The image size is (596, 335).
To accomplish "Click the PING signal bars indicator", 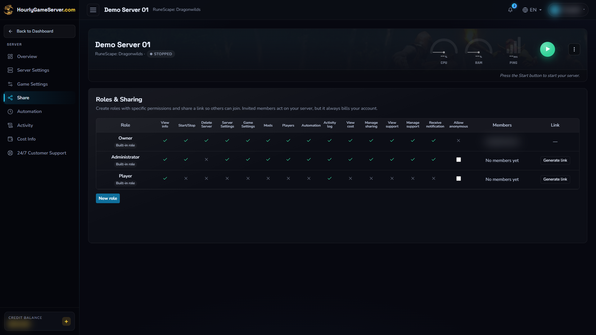I will click(513, 51).
